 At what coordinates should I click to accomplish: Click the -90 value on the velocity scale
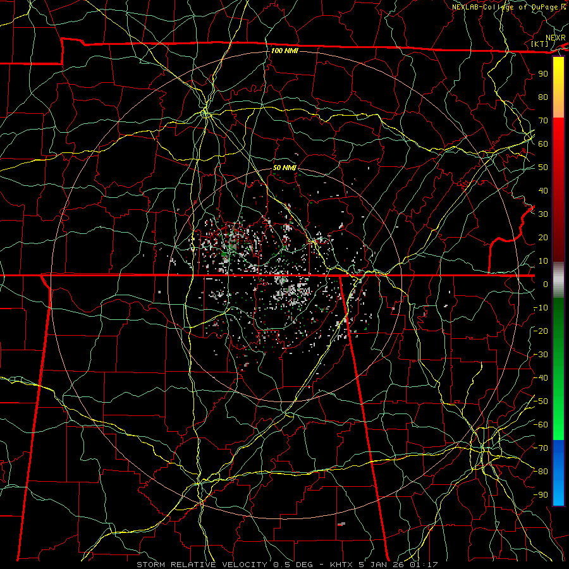pos(541,495)
